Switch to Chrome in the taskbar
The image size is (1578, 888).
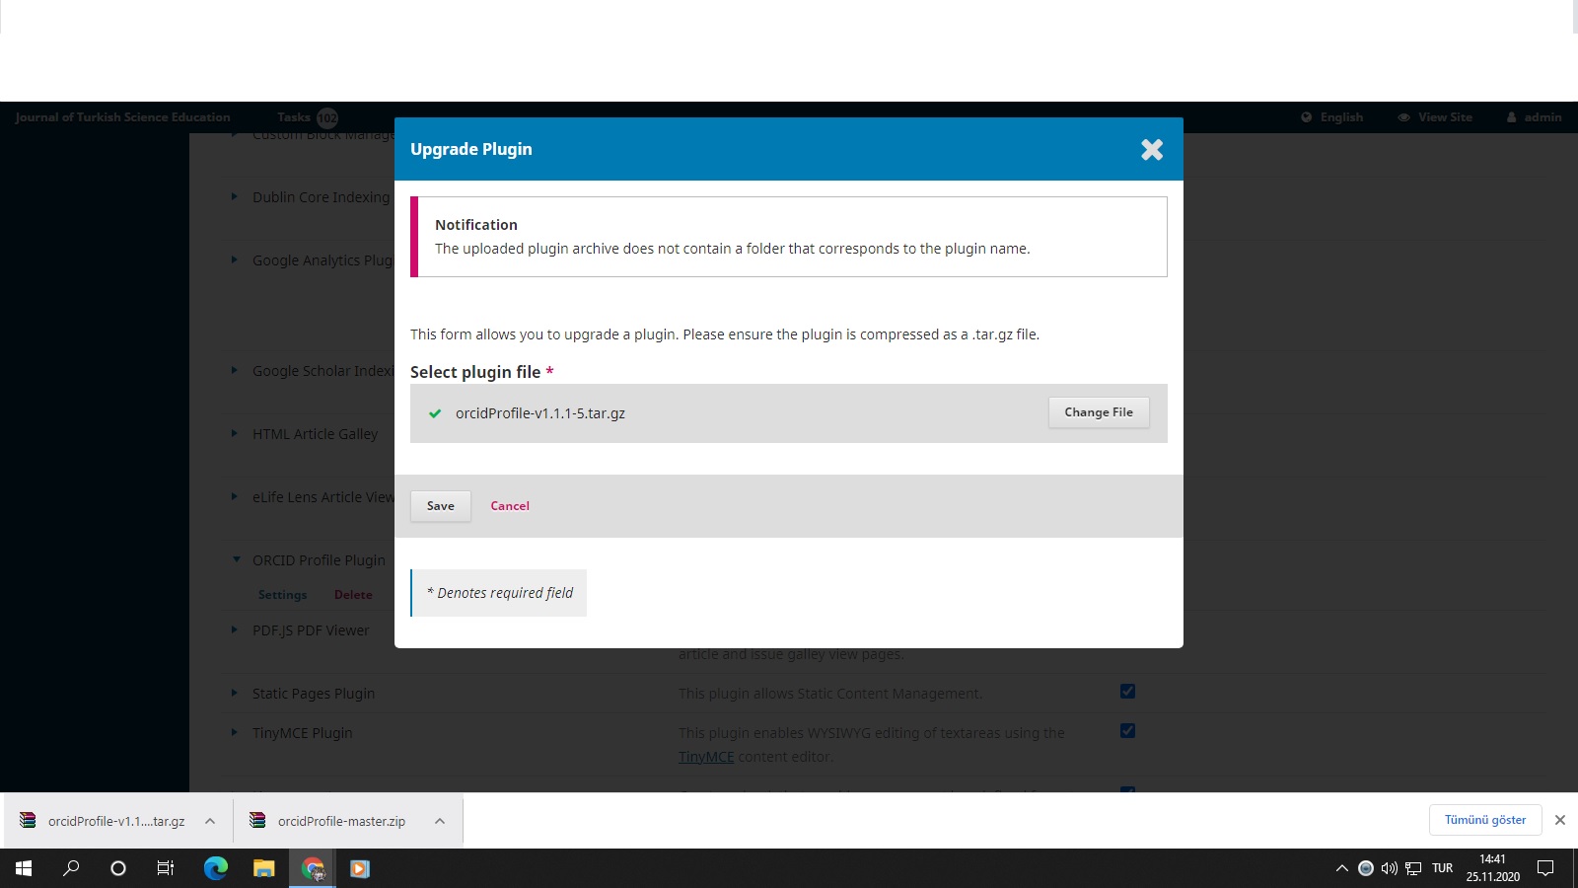313,868
